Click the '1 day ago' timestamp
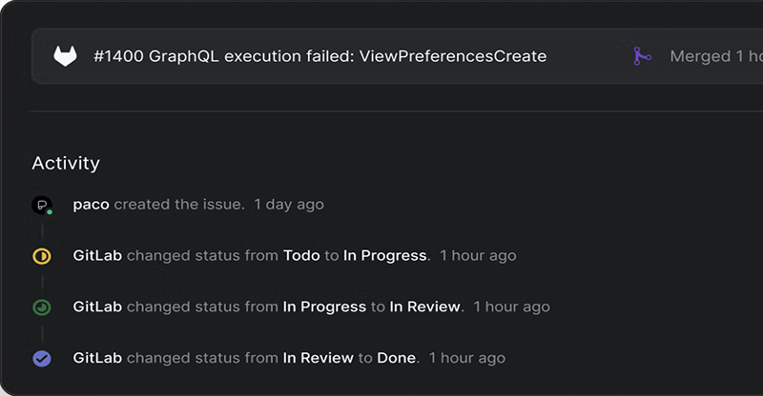This screenshot has height=396, width=763. [289, 205]
